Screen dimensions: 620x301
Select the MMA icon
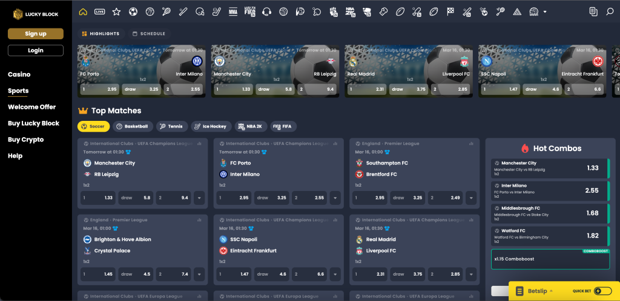pos(233,12)
